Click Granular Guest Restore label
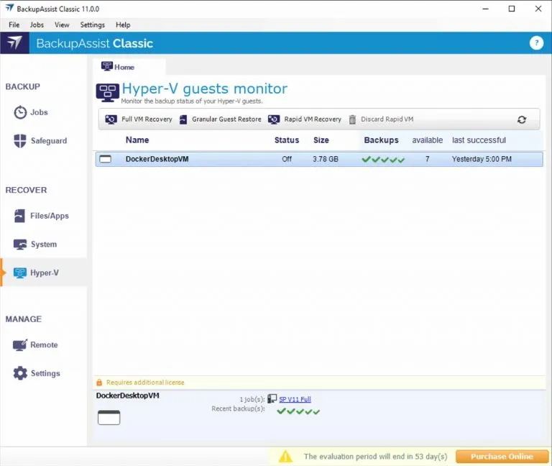The image size is (552, 466). [226, 119]
